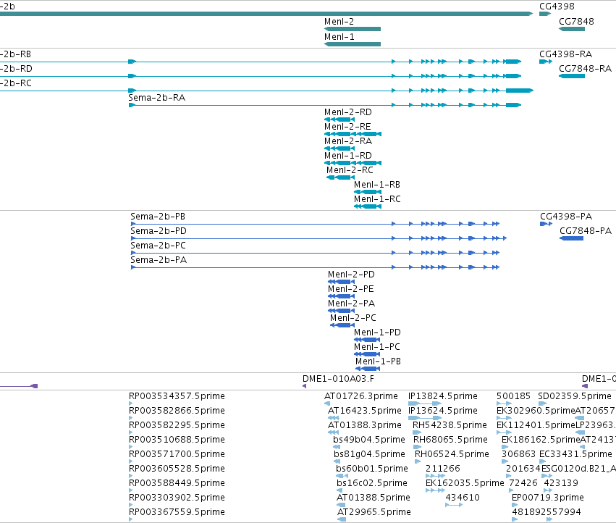
Task: Click the Menl-2 gene label
Action: (339, 22)
